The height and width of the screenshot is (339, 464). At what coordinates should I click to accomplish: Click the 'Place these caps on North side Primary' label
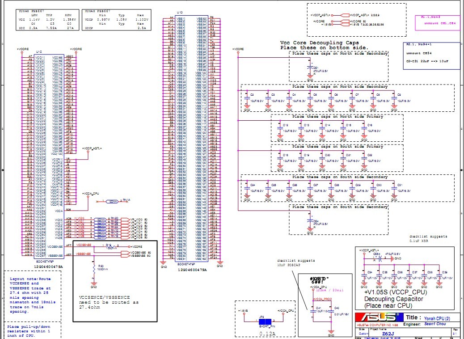337,117
